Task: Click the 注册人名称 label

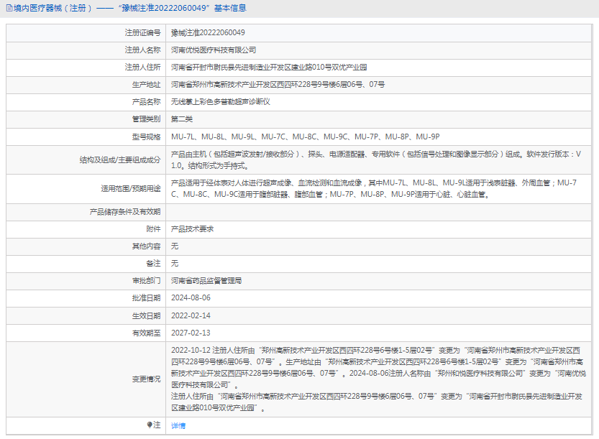Action: pyautogui.click(x=142, y=50)
